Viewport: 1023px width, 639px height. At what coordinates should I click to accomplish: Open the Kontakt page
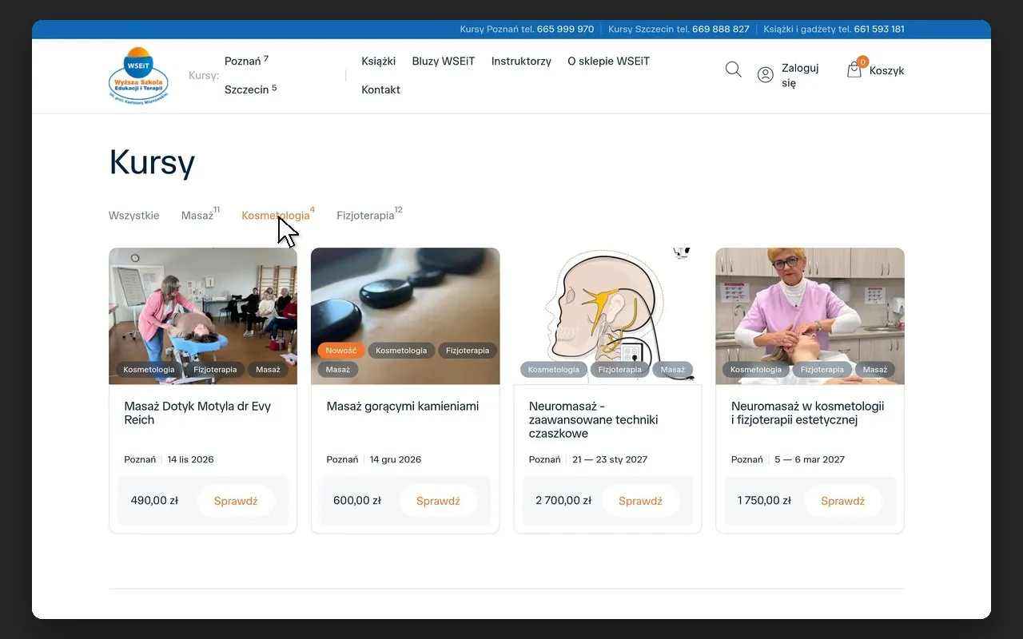coord(380,89)
